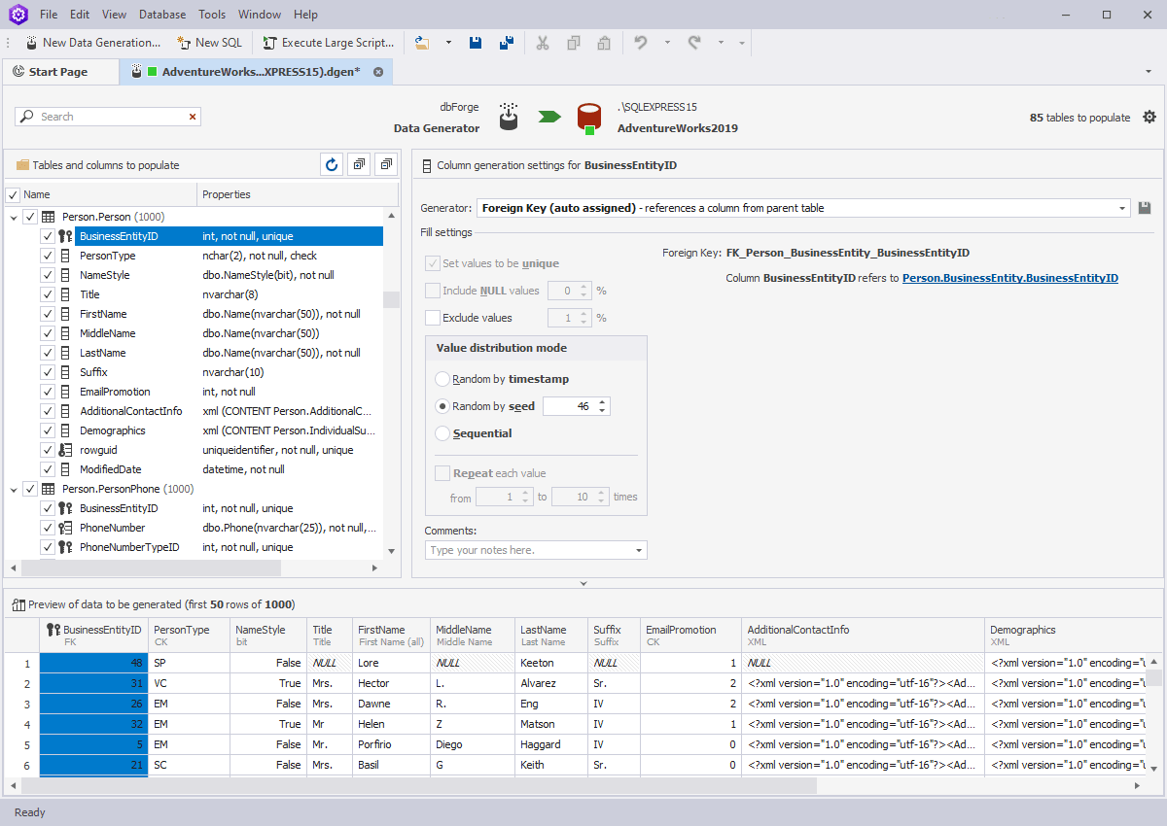1167x826 pixels.
Task: Clear the search box with the red X
Action: 193,117
